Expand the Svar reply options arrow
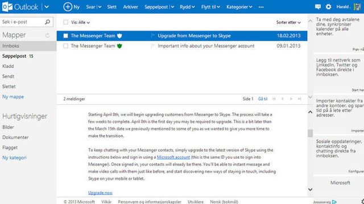This screenshot has height=204, width=364. point(100,7)
